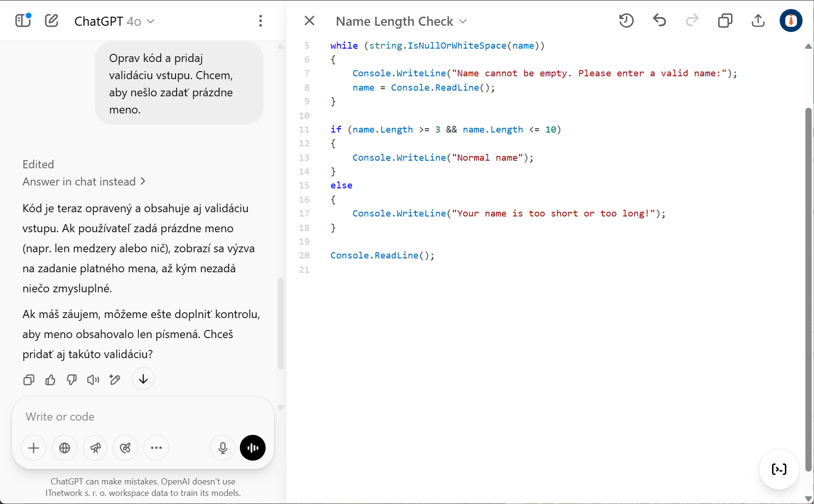Open deep research with the telescope icon
This screenshot has width=814, height=504.
pyautogui.click(x=95, y=448)
